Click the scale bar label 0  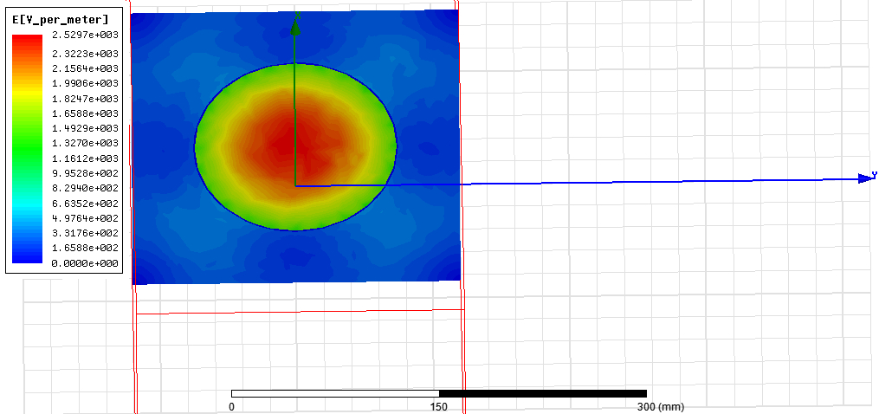(231, 407)
